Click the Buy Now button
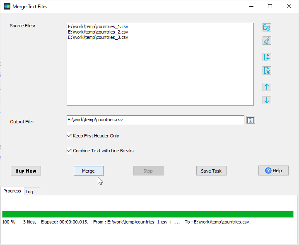 [x=26, y=171]
